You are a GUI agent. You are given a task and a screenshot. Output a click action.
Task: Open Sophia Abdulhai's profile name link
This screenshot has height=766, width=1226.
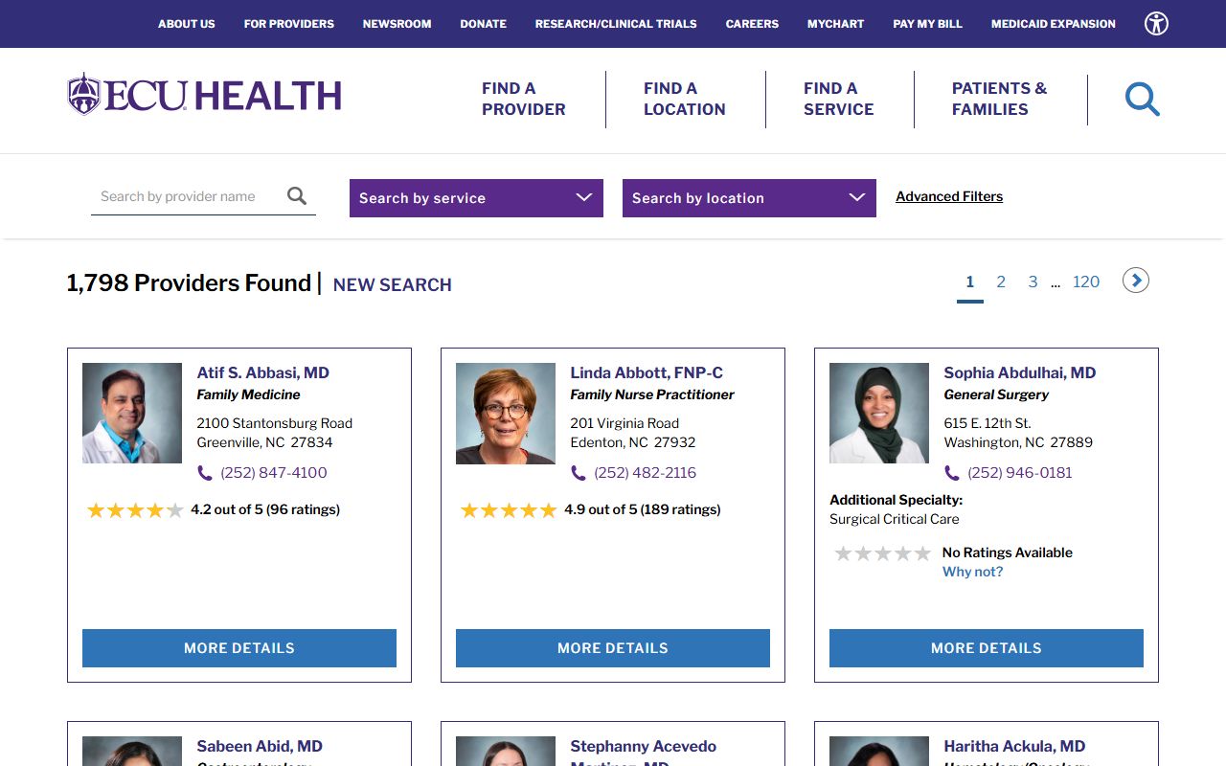coord(1020,373)
